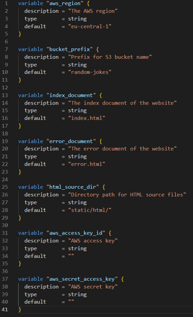The image size is (193, 317).
Task: Click the closing brace on line 35
Action: (x=20, y=264)
